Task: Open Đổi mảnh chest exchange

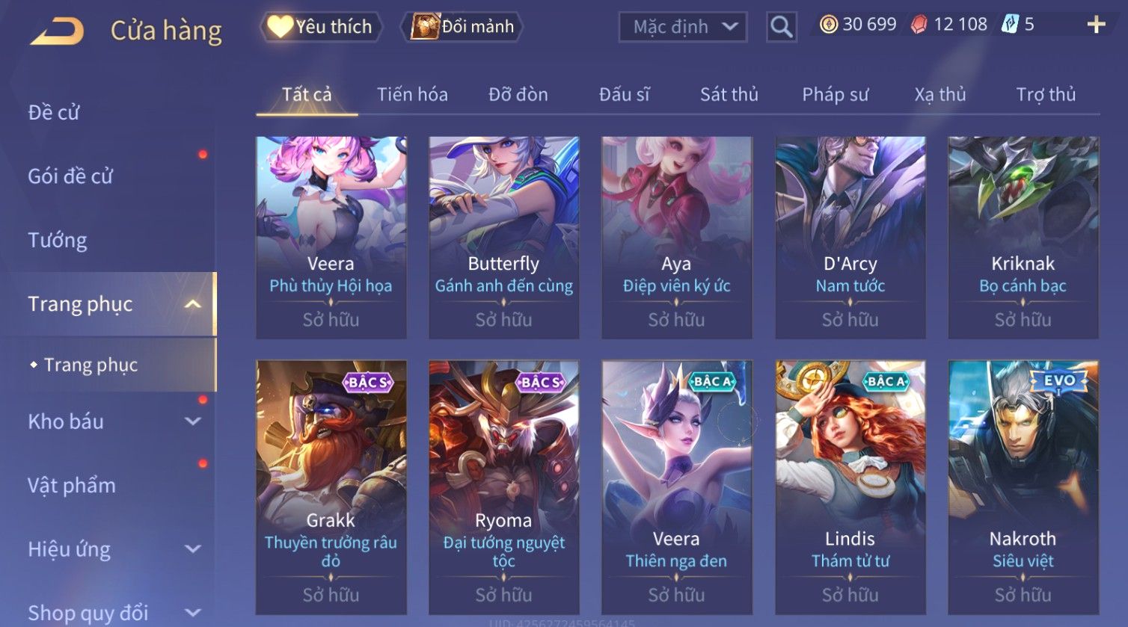Action: [462, 27]
